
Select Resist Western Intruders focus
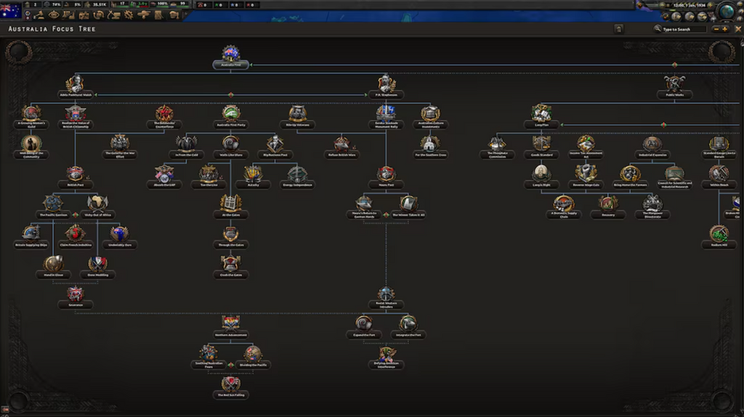[x=387, y=297]
